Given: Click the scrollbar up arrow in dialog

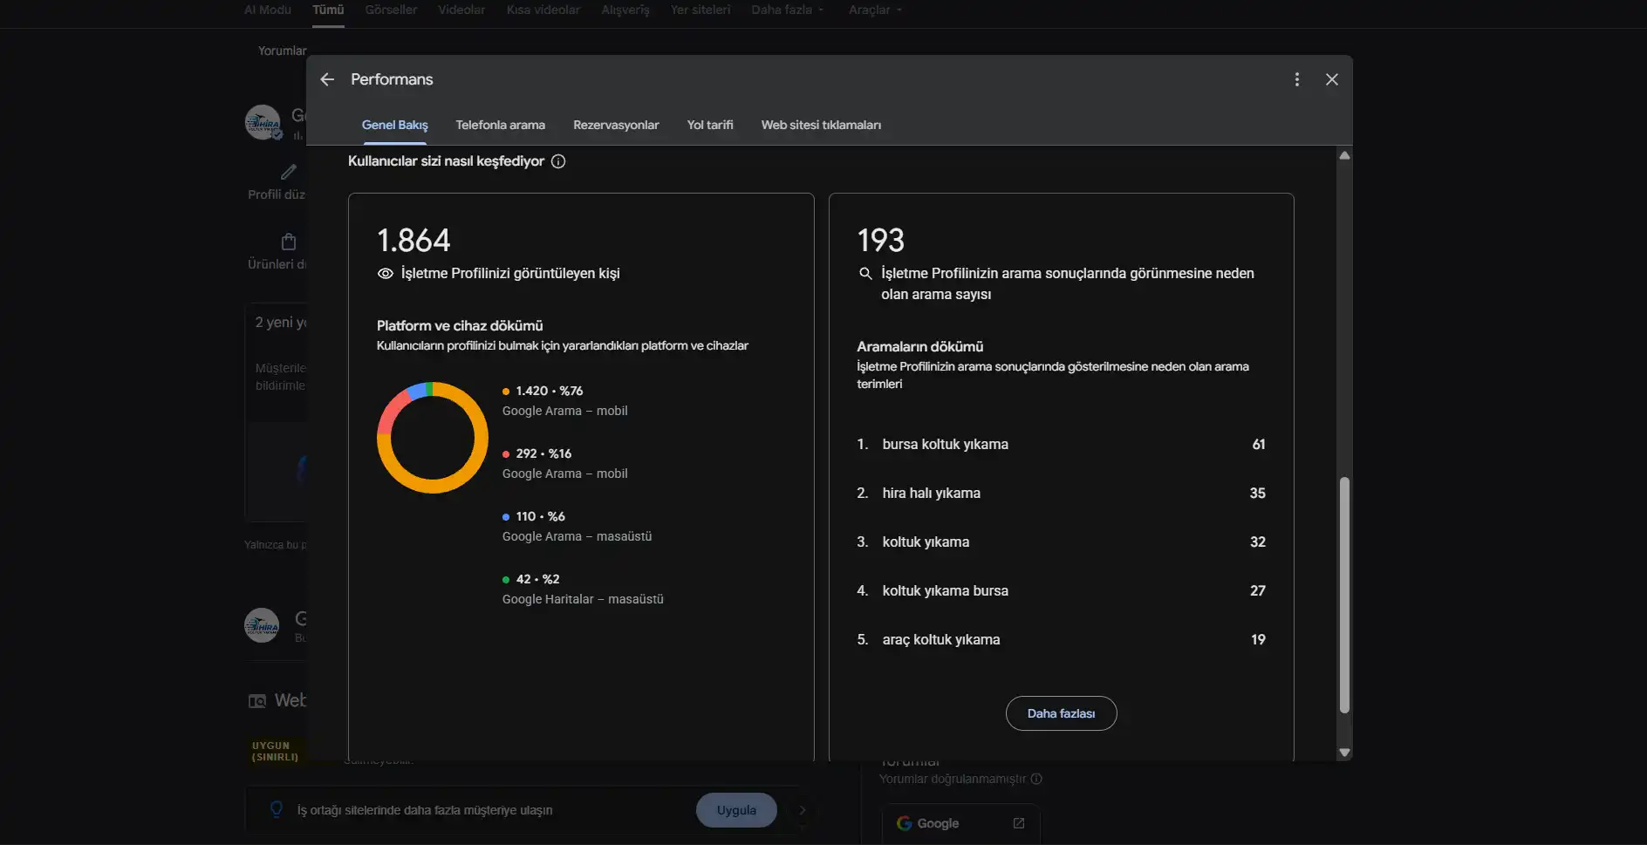Looking at the screenshot, I should pyautogui.click(x=1344, y=155).
